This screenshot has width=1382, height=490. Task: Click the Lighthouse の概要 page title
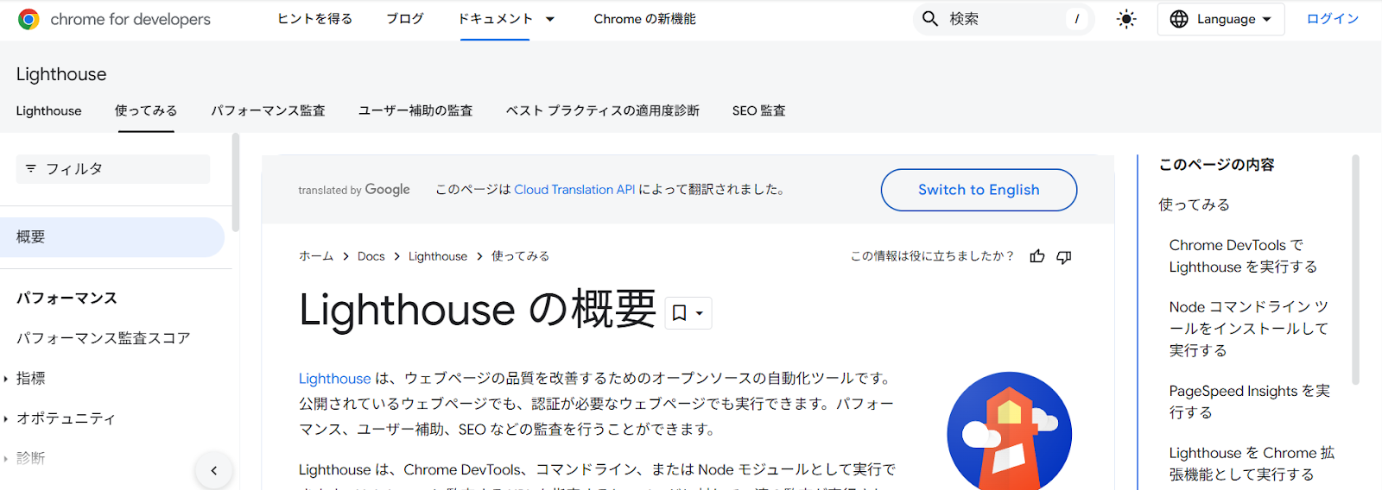pos(478,310)
